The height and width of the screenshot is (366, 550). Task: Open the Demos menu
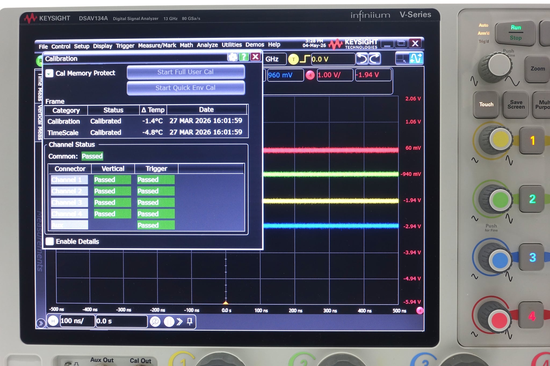pos(255,45)
